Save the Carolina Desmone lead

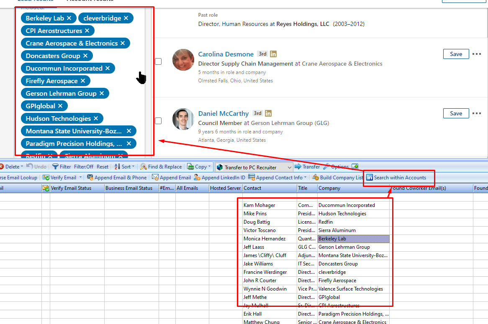(456, 54)
